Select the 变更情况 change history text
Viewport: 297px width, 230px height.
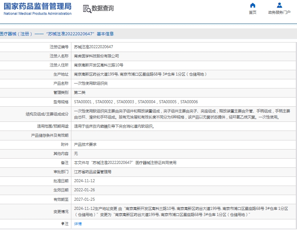click(181, 212)
